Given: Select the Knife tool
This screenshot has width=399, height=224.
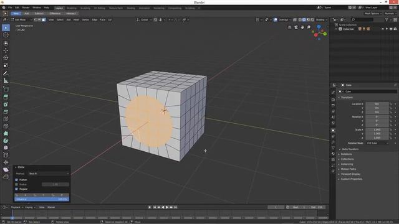Looking at the screenshot, I should pos(6,126).
